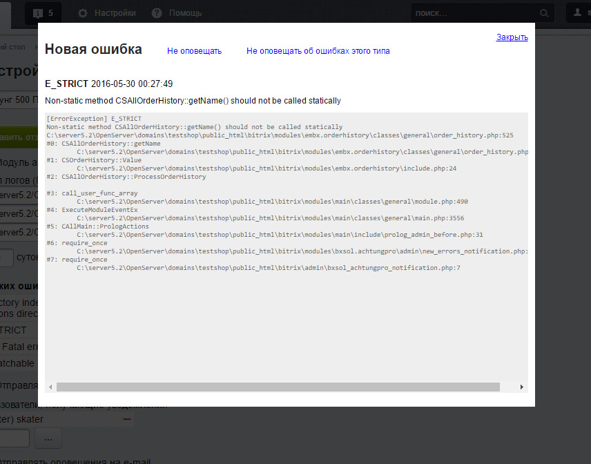Screen dimensions: 591x464
Task: Open the notifications counter showing 5
Action: pos(43,13)
